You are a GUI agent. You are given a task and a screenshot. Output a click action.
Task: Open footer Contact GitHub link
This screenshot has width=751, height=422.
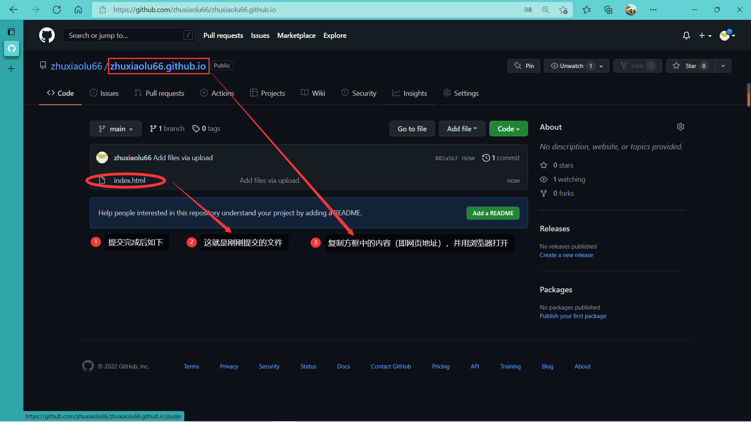pos(391,367)
